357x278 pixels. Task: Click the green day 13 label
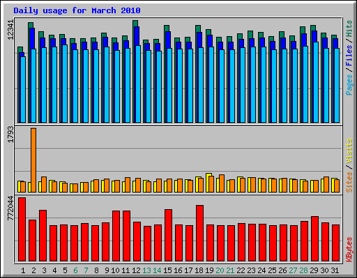pyautogui.click(x=146, y=270)
